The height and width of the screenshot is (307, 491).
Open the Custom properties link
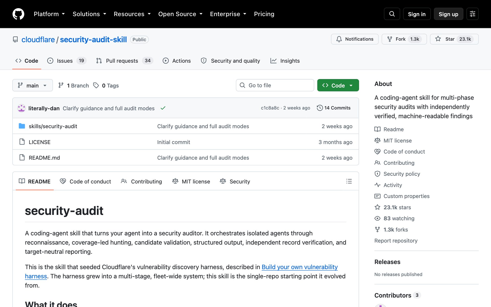(402, 196)
